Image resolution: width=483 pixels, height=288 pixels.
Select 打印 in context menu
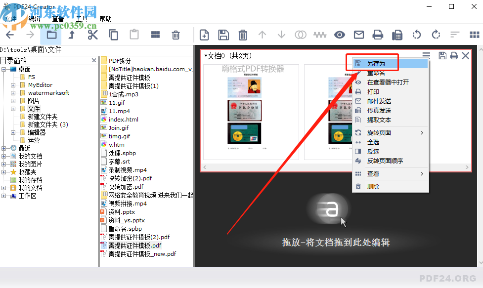click(390, 92)
